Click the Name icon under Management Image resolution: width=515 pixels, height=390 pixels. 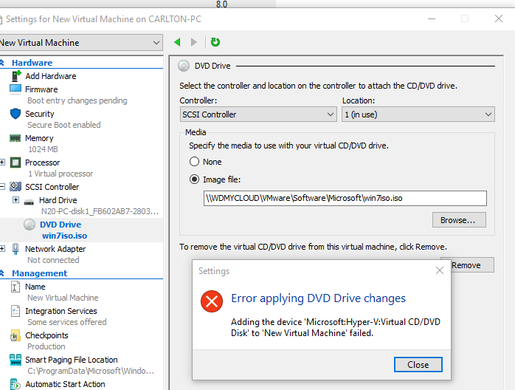coord(15,287)
